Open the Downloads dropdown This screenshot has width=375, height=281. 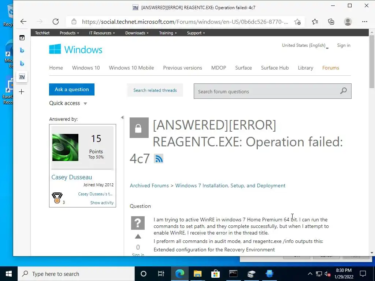[137, 33]
